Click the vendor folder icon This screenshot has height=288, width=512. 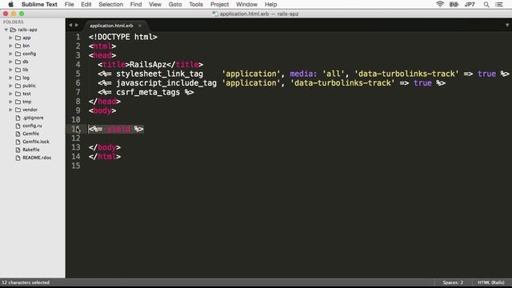pyautogui.click(x=18, y=110)
